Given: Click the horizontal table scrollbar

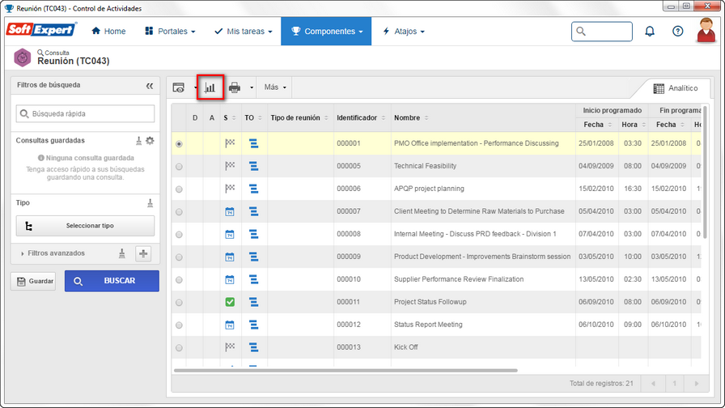Looking at the screenshot, I should 346,371.
